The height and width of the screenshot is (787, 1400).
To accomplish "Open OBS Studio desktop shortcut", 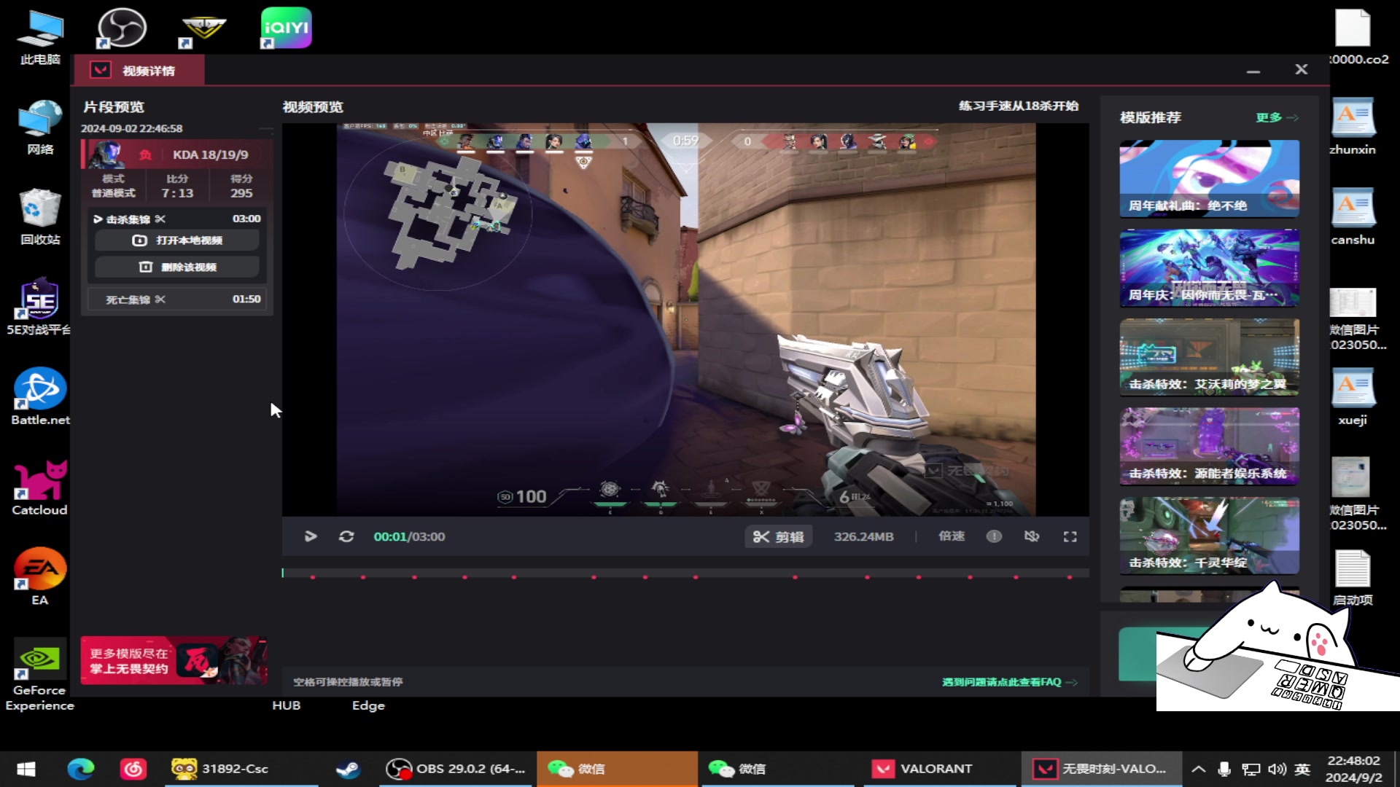I will click(122, 29).
